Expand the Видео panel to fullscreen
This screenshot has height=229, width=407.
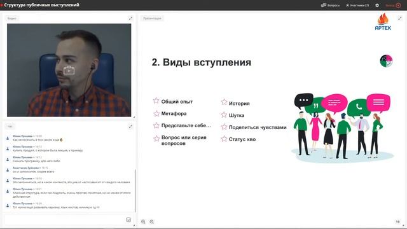click(x=130, y=18)
